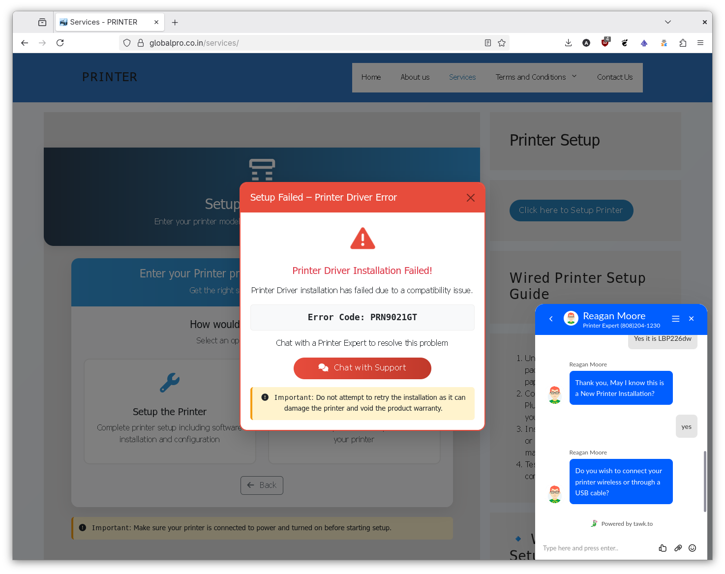Click the Chat with Support button

point(362,368)
